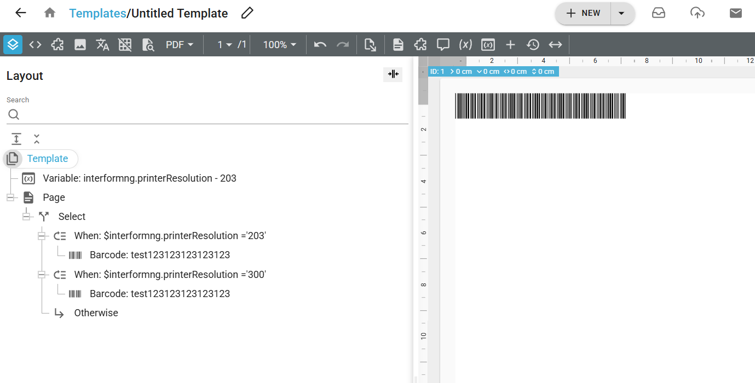Click the document preview search icon
755x383 pixels.
(x=148, y=44)
